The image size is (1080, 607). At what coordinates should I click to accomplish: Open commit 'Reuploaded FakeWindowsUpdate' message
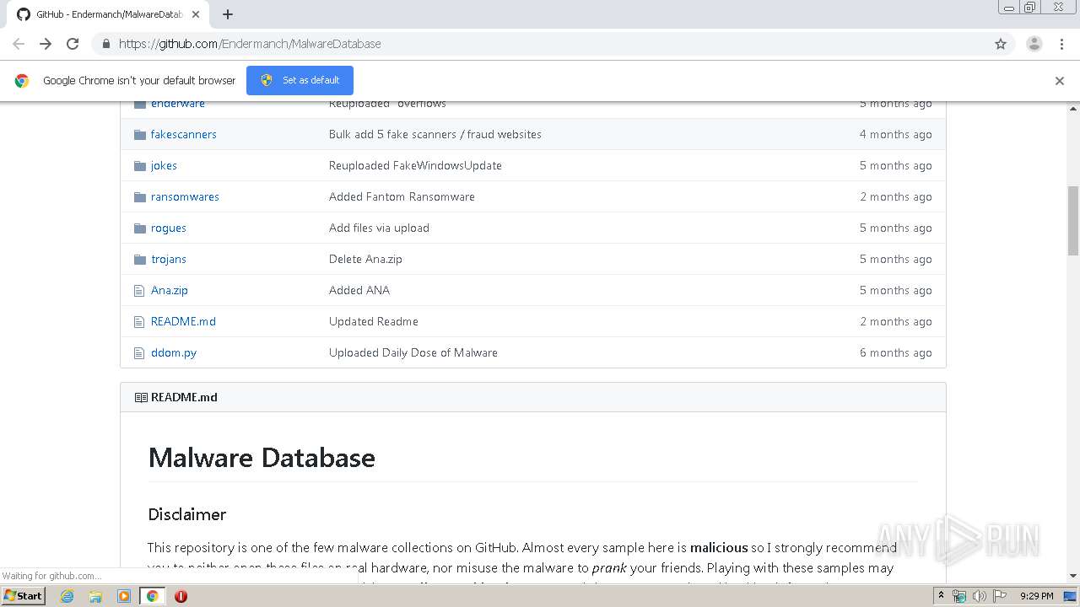(x=415, y=165)
